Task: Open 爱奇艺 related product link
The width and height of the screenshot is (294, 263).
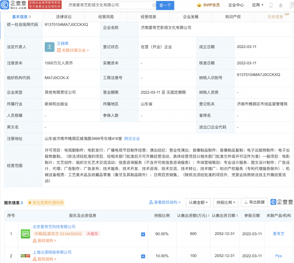Action: point(279,234)
